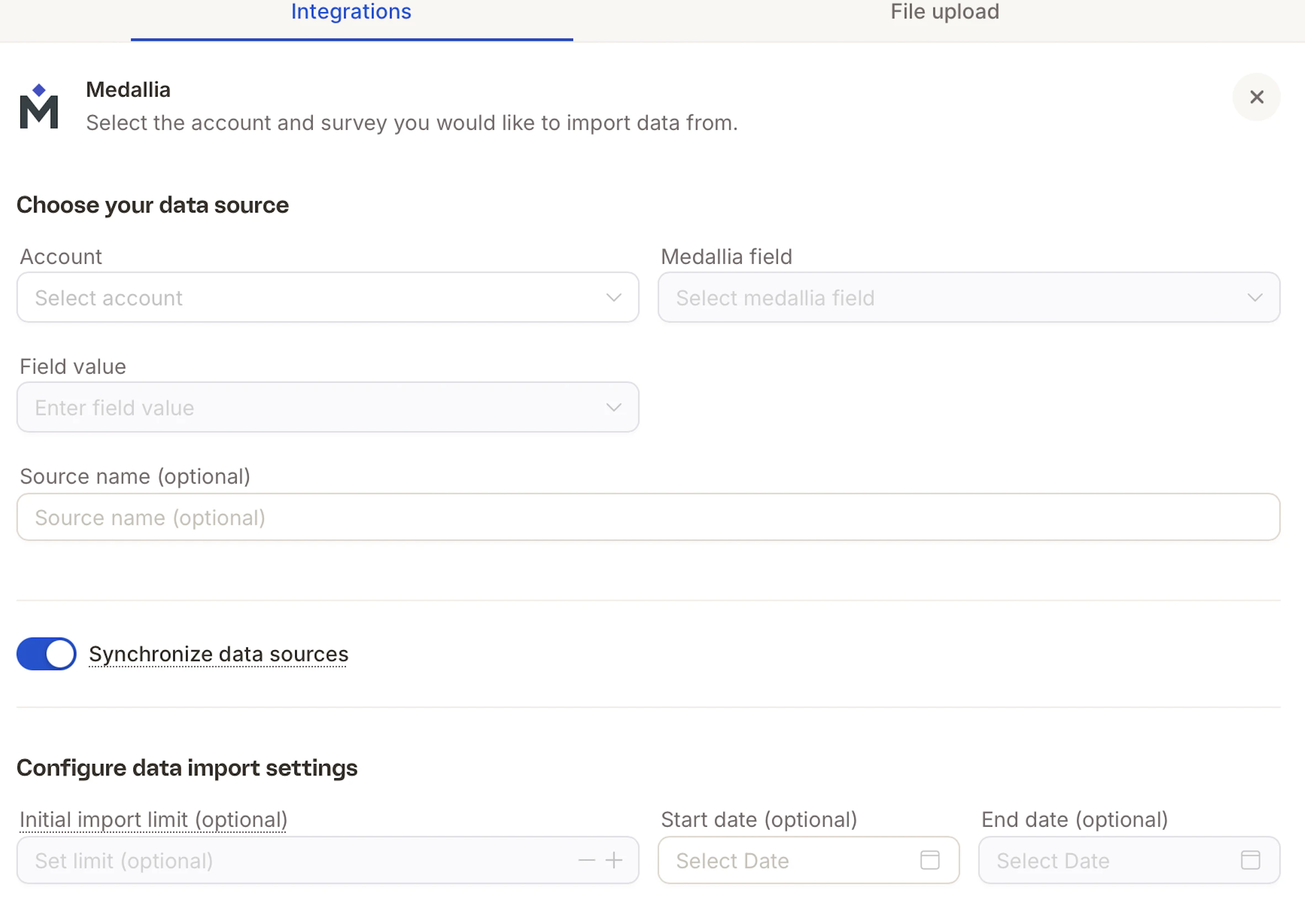This screenshot has height=899, width=1305.
Task: Increase the initial import limit with plus
Action: (x=614, y=860)
